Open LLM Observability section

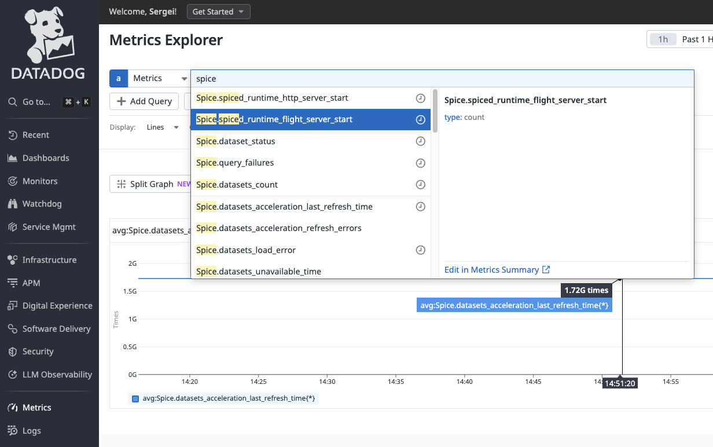coord(57,375)
